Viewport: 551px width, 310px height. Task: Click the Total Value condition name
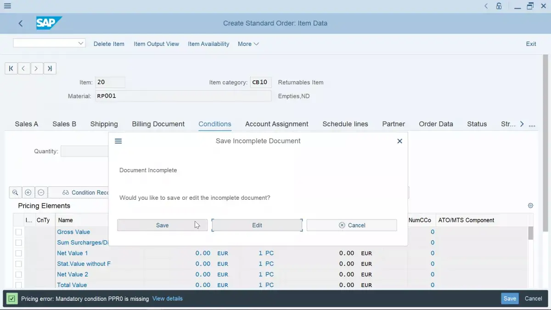(72, 285)
